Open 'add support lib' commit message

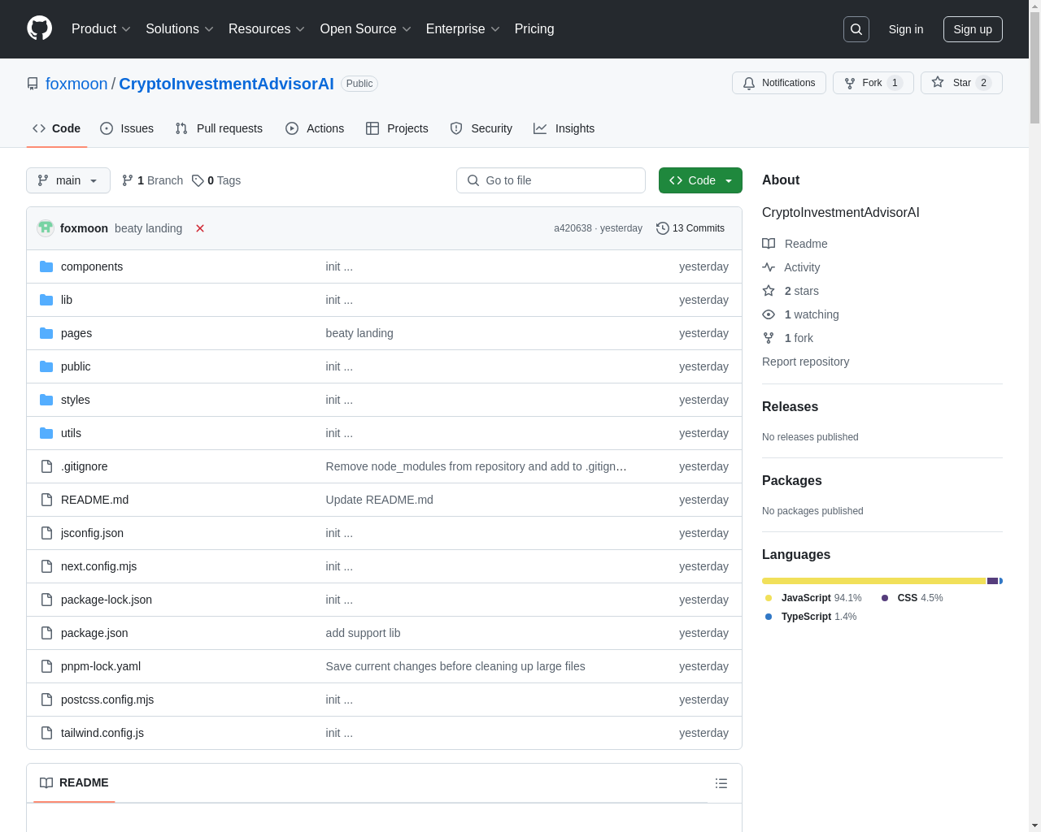pyautogui.click(x=363, y=633)
